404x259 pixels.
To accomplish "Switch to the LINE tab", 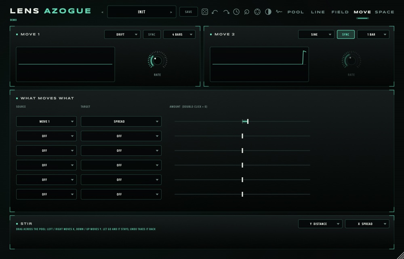I will (318, 12).
